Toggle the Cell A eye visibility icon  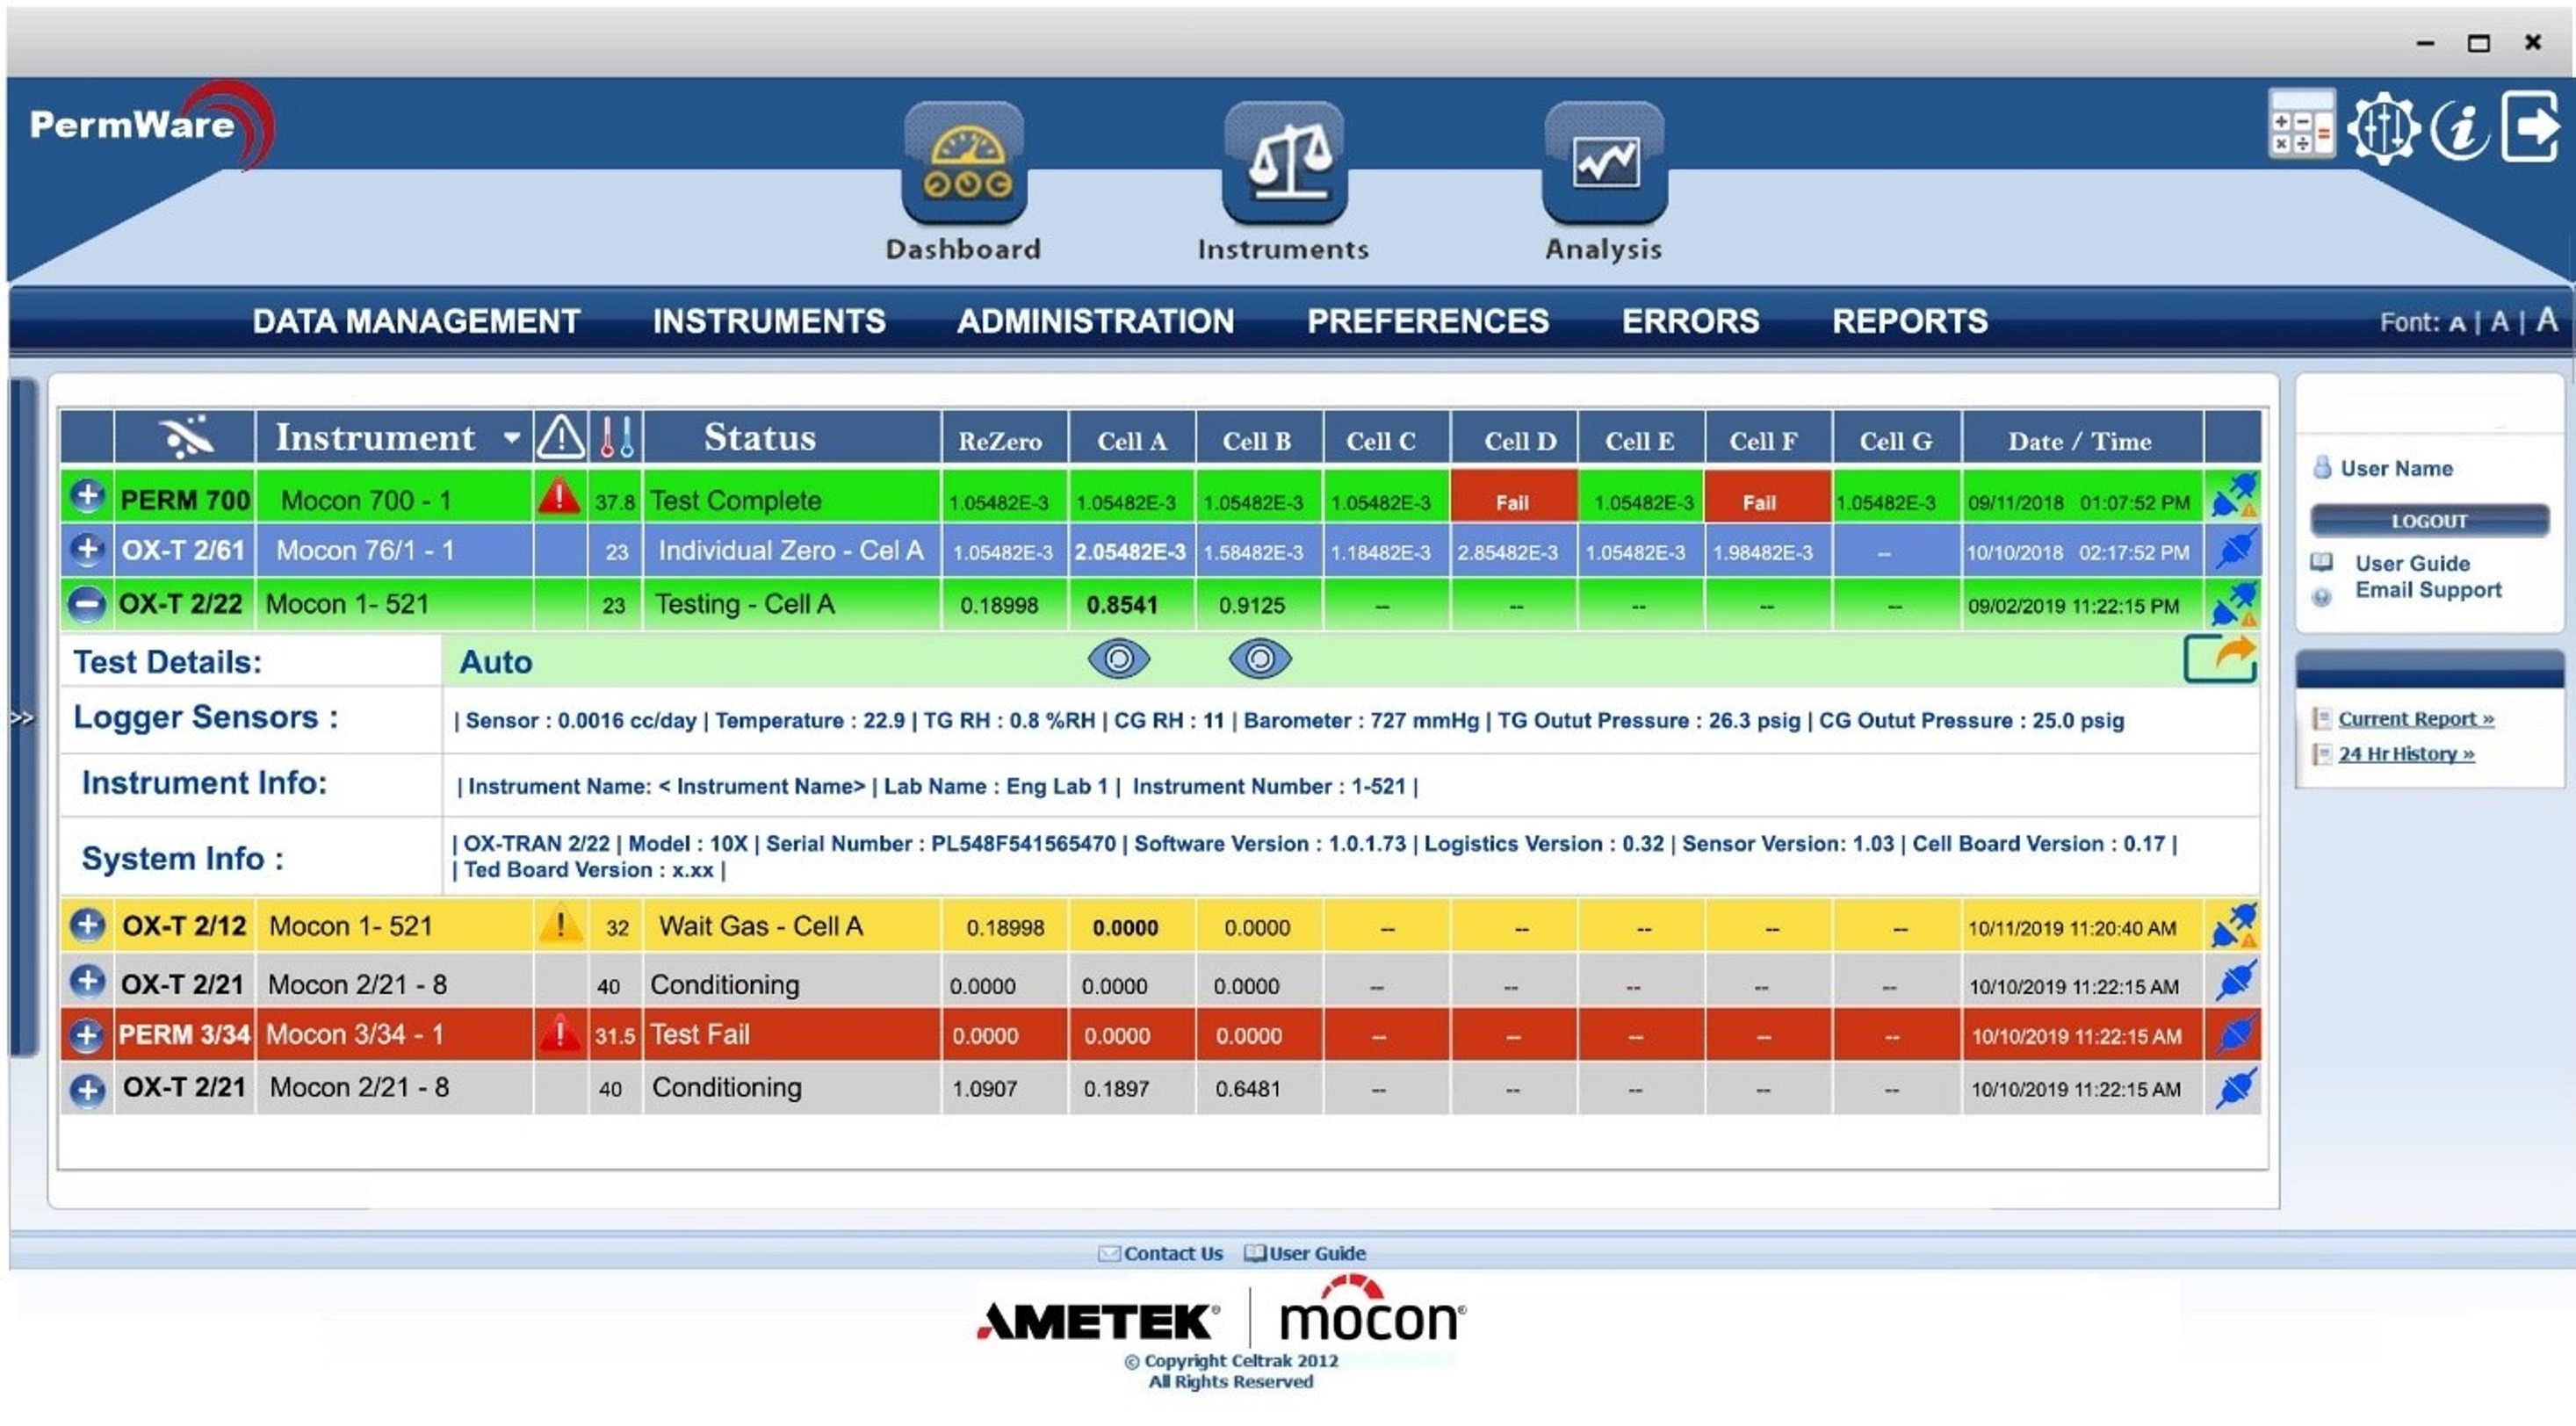[1119, 659]
